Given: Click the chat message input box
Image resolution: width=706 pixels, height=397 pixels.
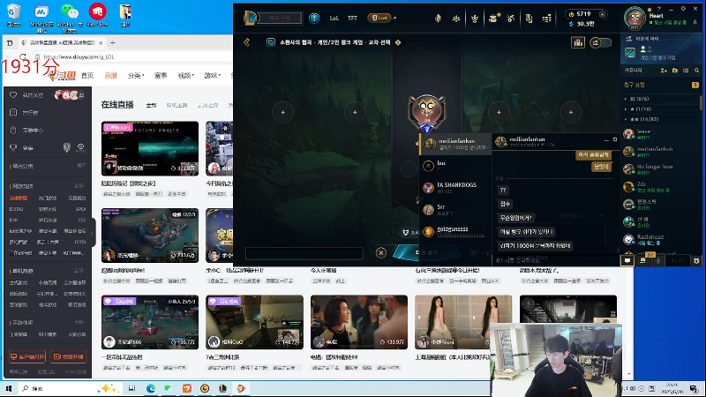Looking at the screenshot, I should click(x=554, y=260).
